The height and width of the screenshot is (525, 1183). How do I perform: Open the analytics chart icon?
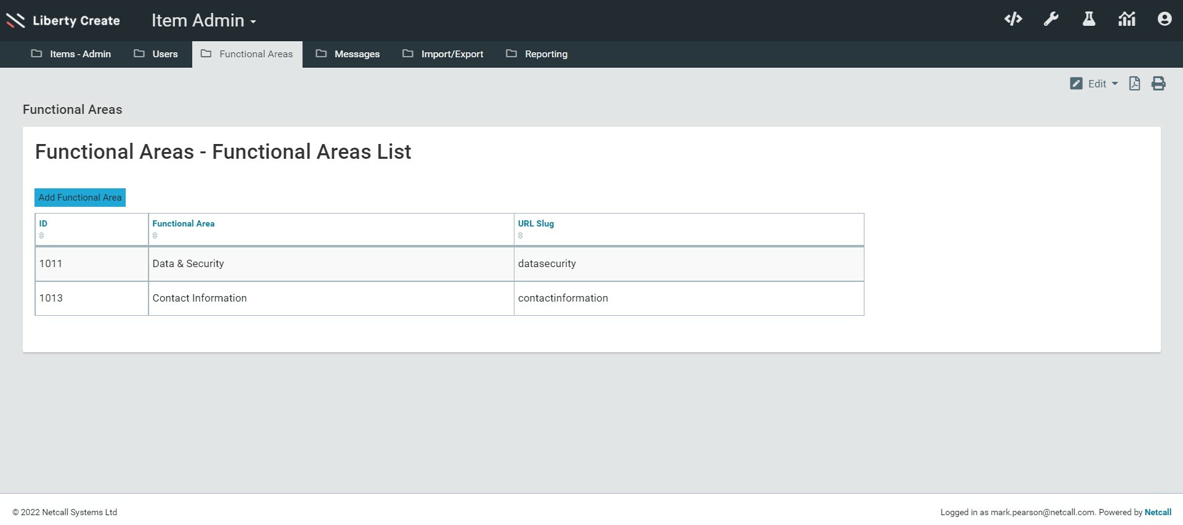[1127, 20]
